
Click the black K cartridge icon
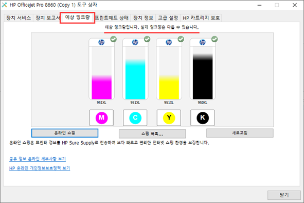(x=202, y=117)
